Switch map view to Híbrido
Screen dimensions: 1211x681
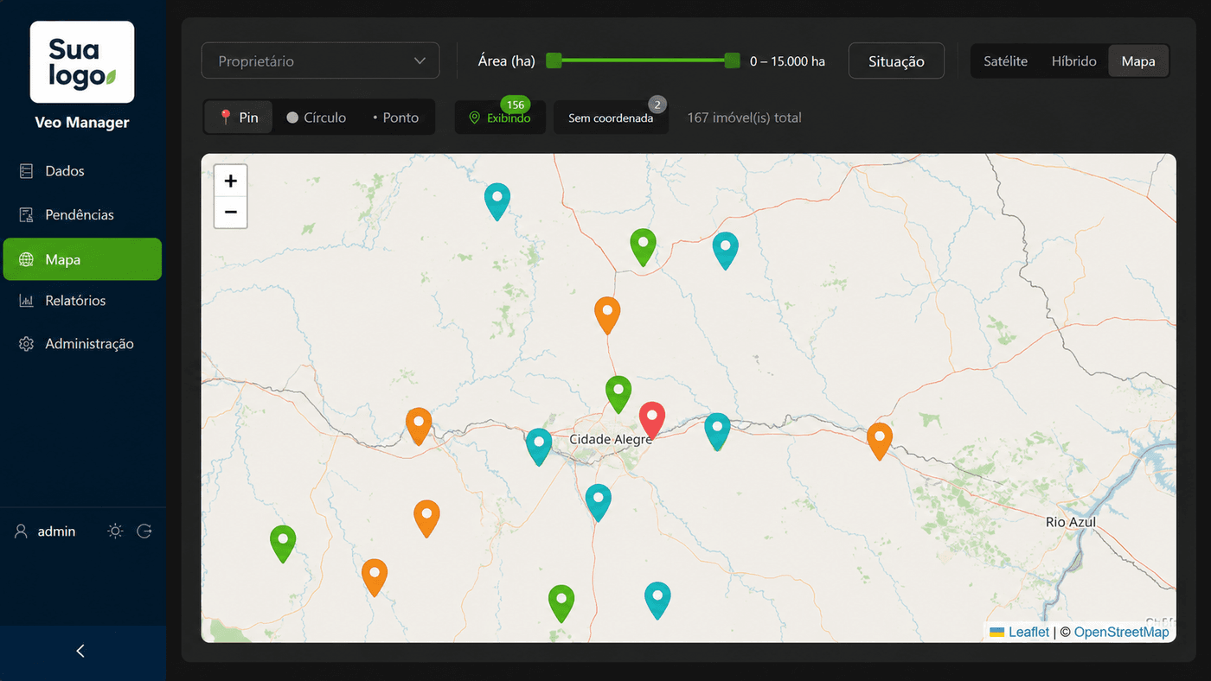coord(1073,61)
